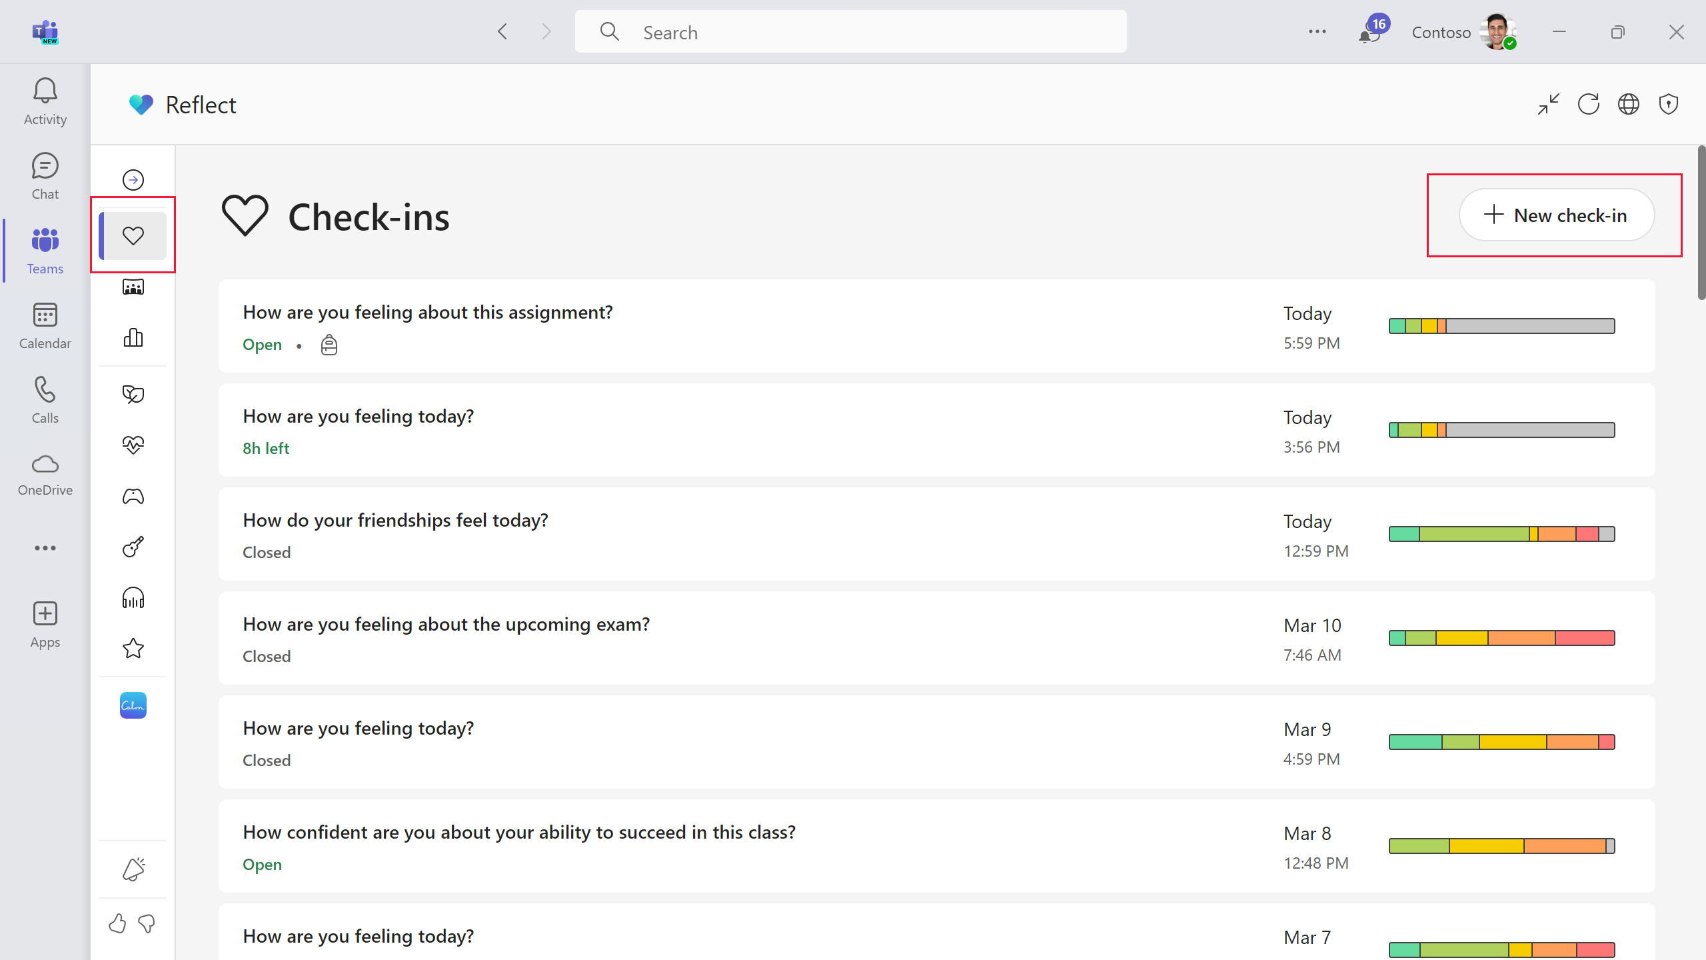Viewport: 1706px width, 960px height.
Task: Click the thumbs down feedback icon
Action: pyautogui.click(x=147, y=923)
